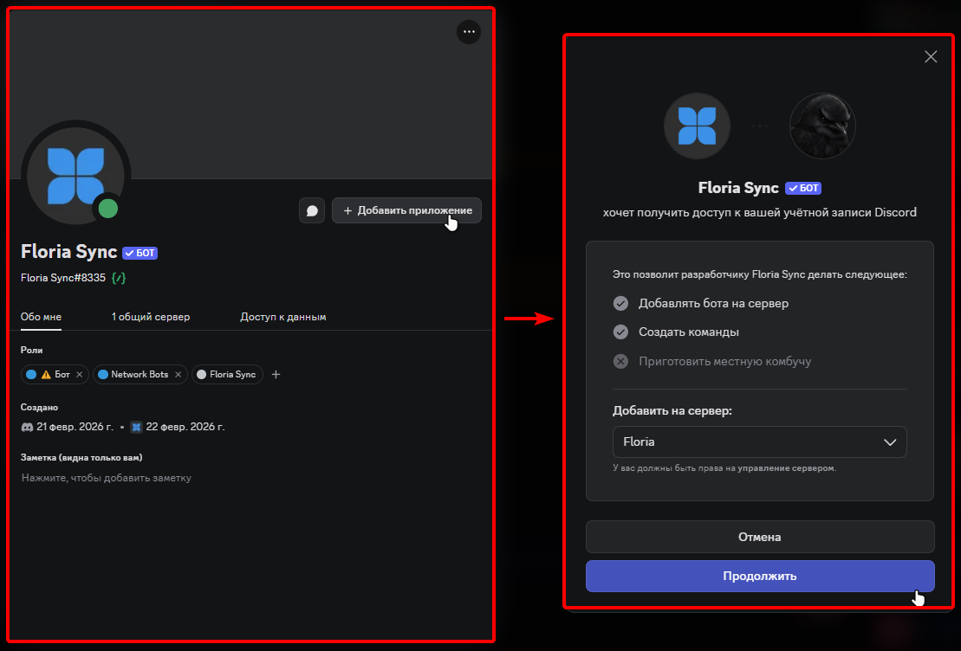Click the 22 февр. 2026 г. date text

(185, 427)
